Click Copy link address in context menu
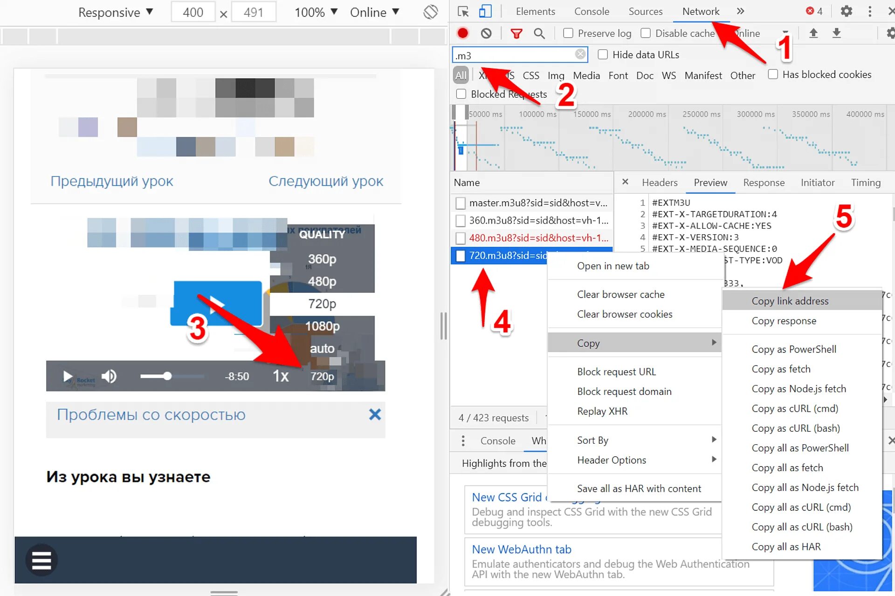The width and height of the screenshot is (895, 596). [790, 301]
